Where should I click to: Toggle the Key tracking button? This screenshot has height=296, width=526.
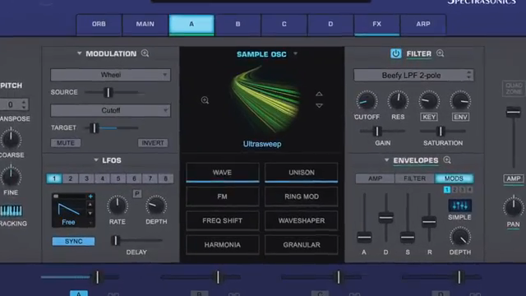pos(429,117)
